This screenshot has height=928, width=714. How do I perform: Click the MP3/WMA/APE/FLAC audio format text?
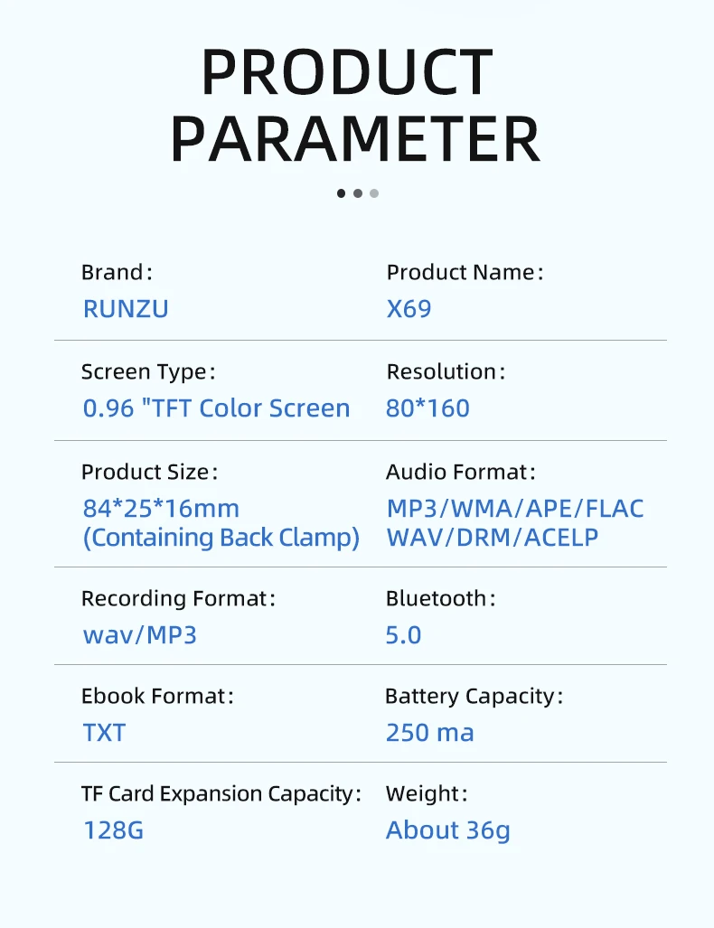click(515, 509)
